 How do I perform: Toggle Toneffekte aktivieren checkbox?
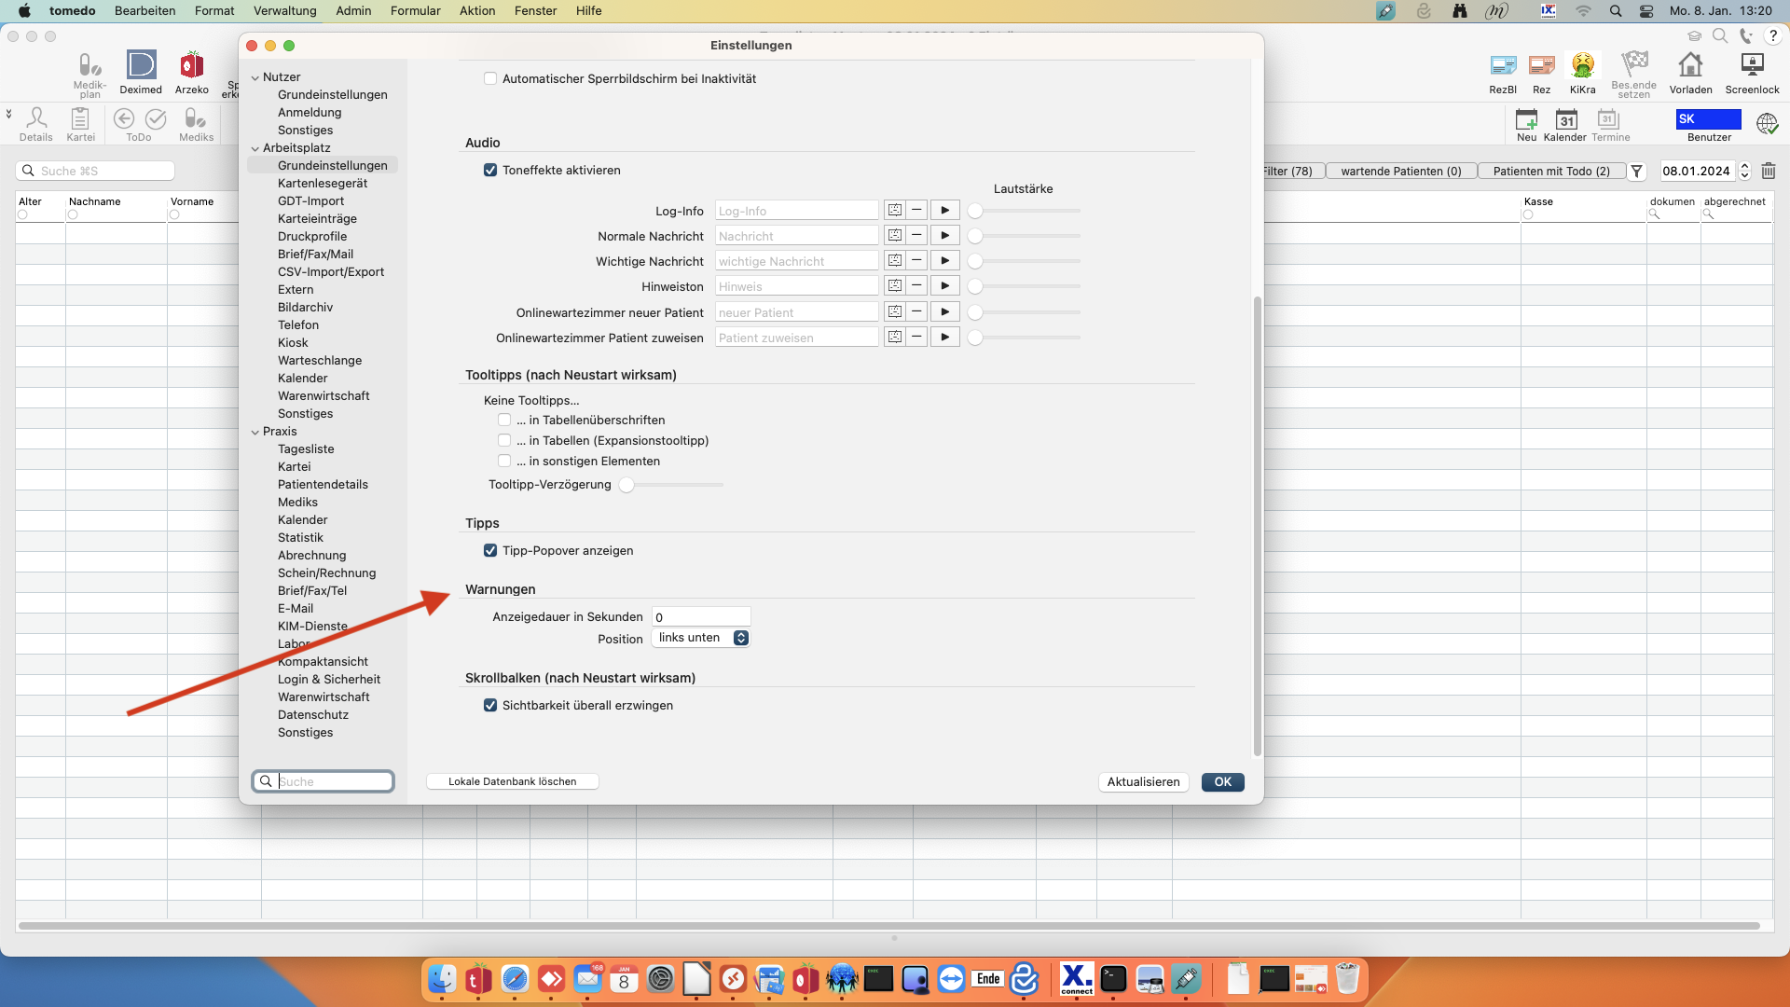click(490, 170)
